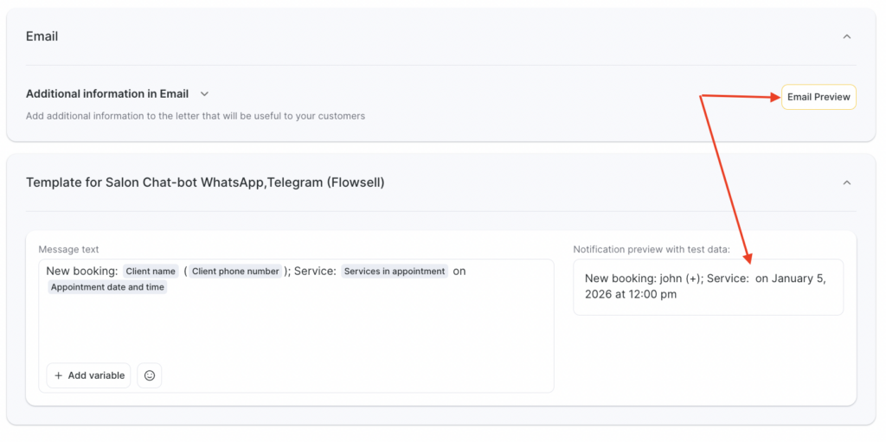Click the notification preview text box
Viewport: 886px width, 442px height.
[707, 286]
